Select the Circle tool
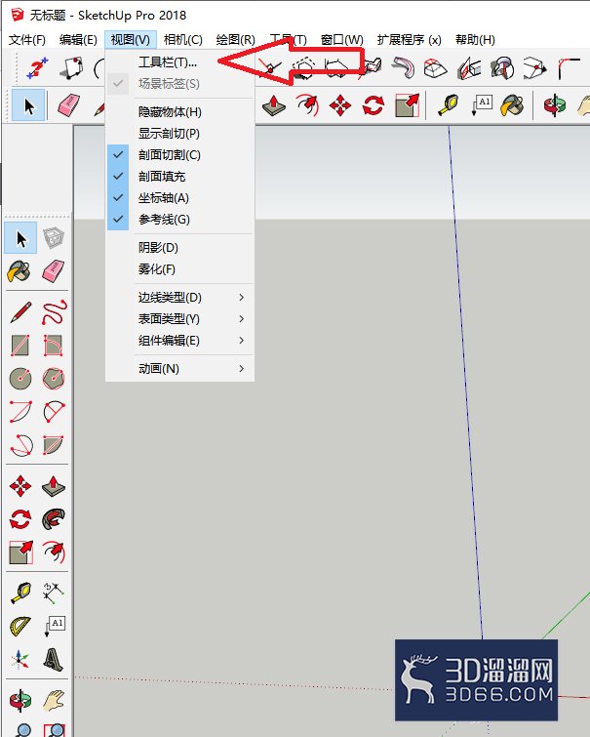590x737 pixels. (x=20, y=379)
